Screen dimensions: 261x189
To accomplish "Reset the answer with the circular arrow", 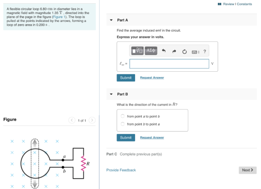I will click(x=185, y=52).
